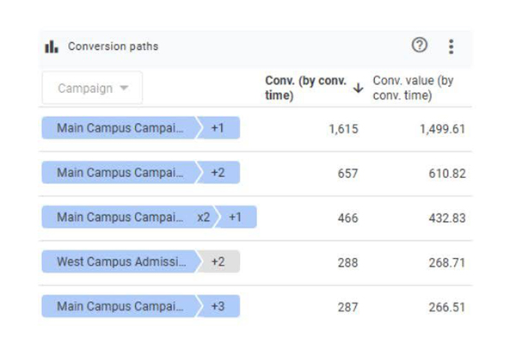Expand the +2 chip in second row

(x=218, y=173)
